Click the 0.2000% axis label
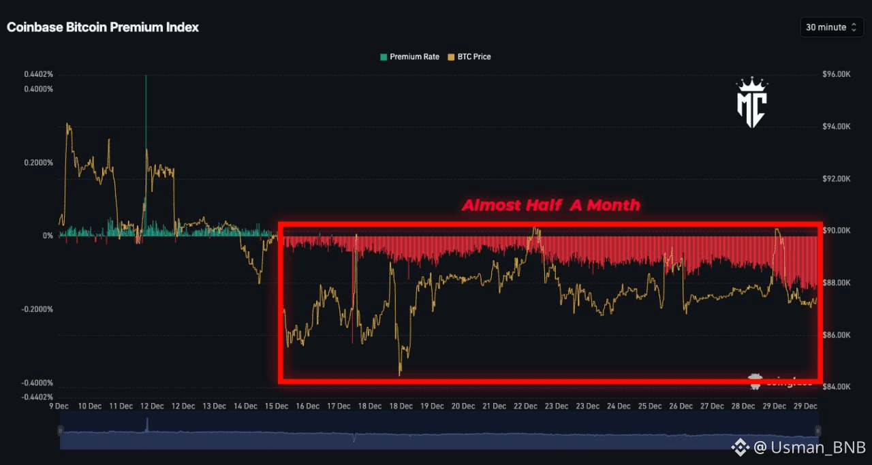Image resolution: width=872 pixels, height=465 pixels. (x=38, y=163)
